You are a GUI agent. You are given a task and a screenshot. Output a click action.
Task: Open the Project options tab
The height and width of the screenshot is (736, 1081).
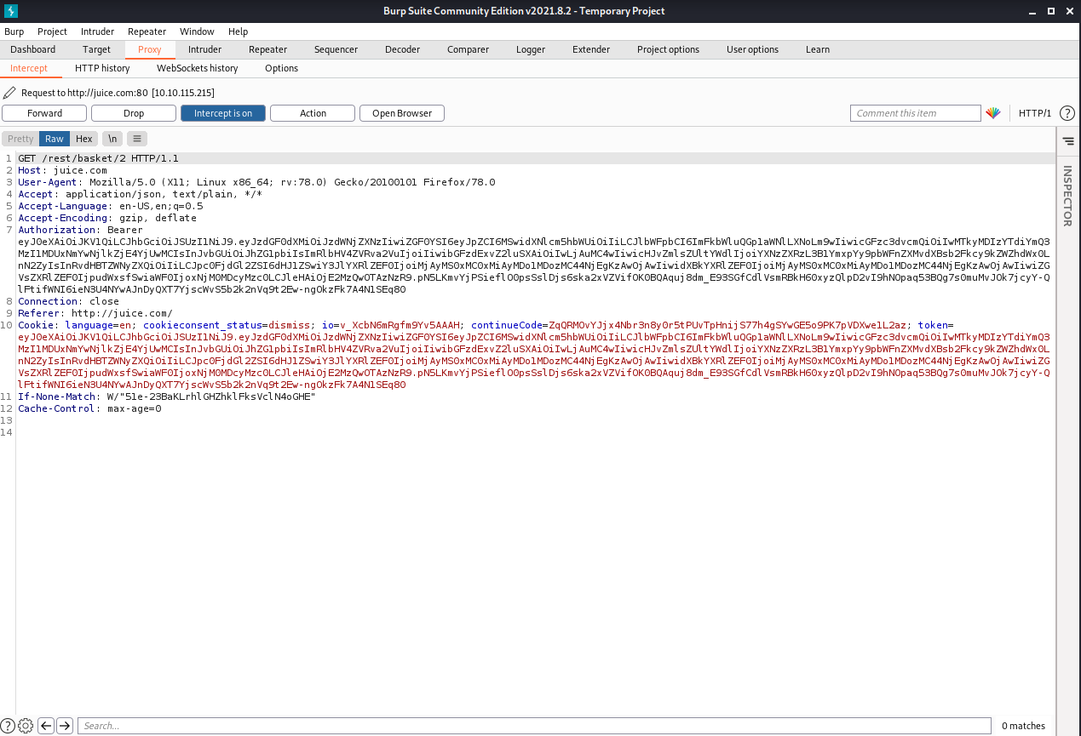point(668,49)
